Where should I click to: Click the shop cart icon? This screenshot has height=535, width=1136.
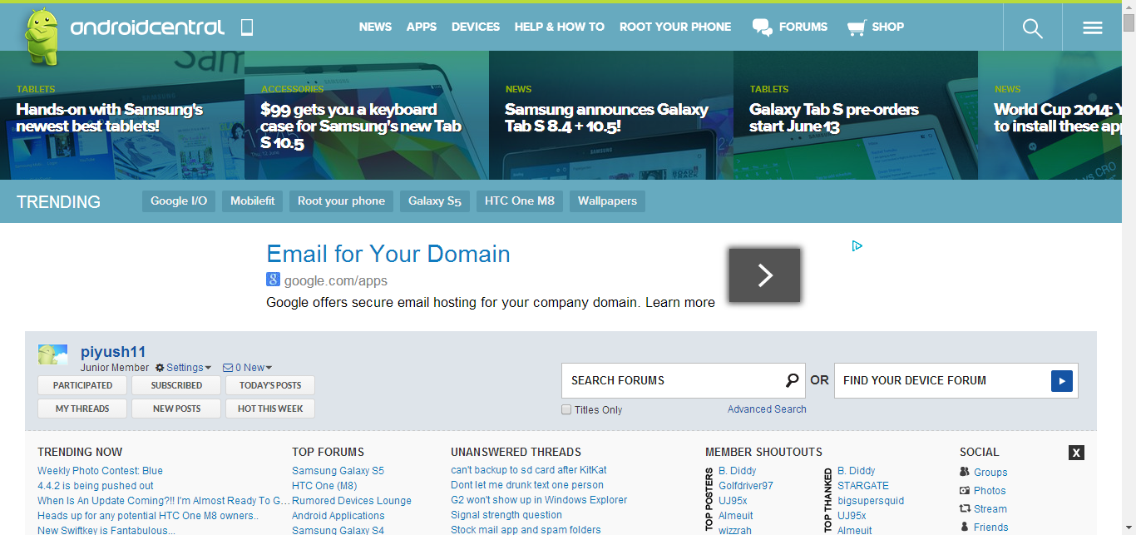tap(856, 27)
